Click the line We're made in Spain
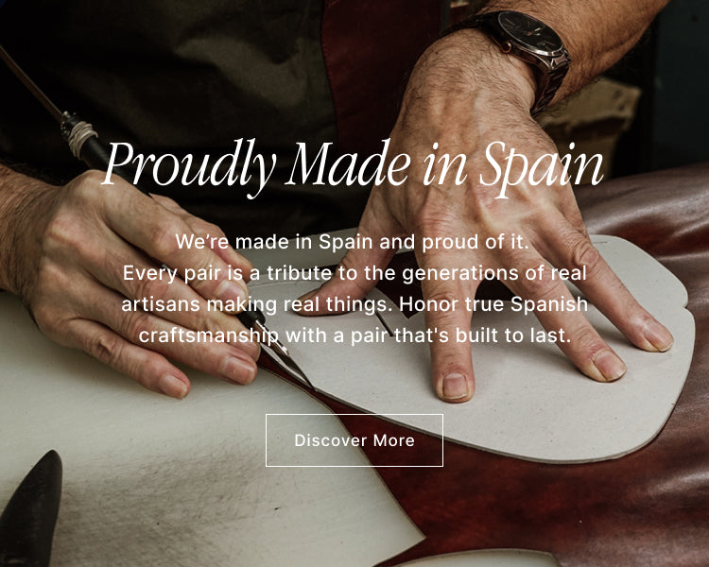The height and width of the screenshot is (567, 709). 353,242
